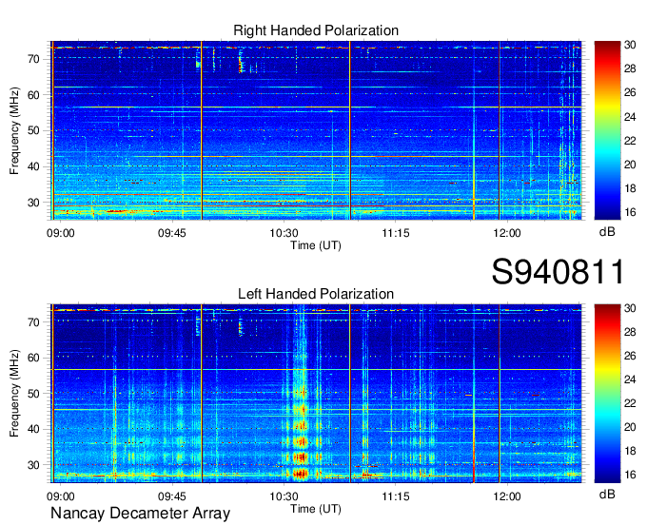Click the 10:30 tick on Left Handed plot
Image resolution: width=647 pixels, height=525 pixels.
pos(284,496)
